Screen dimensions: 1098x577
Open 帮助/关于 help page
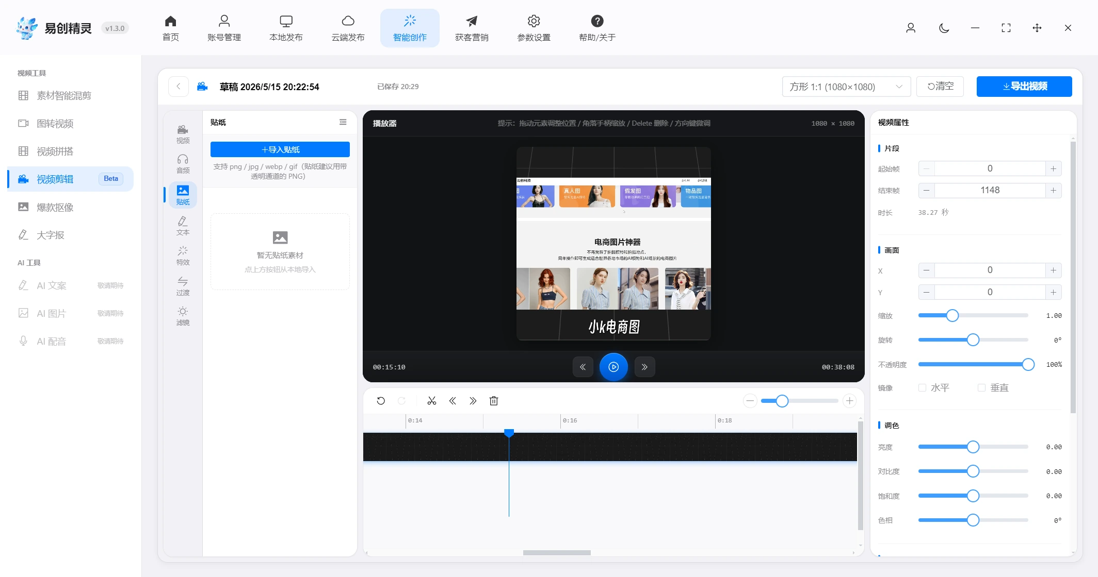597,28
